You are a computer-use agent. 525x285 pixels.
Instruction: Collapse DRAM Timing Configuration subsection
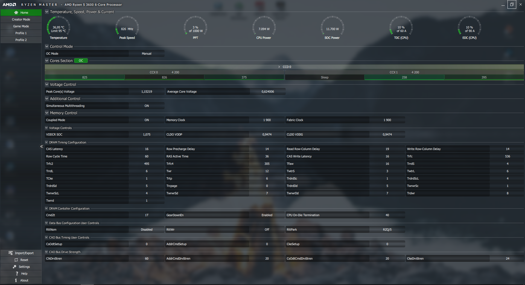point(46,142)
